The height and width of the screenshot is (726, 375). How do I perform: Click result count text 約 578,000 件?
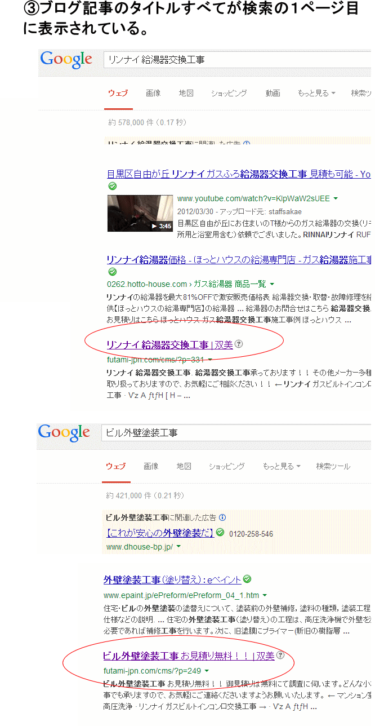coord(131,122)
